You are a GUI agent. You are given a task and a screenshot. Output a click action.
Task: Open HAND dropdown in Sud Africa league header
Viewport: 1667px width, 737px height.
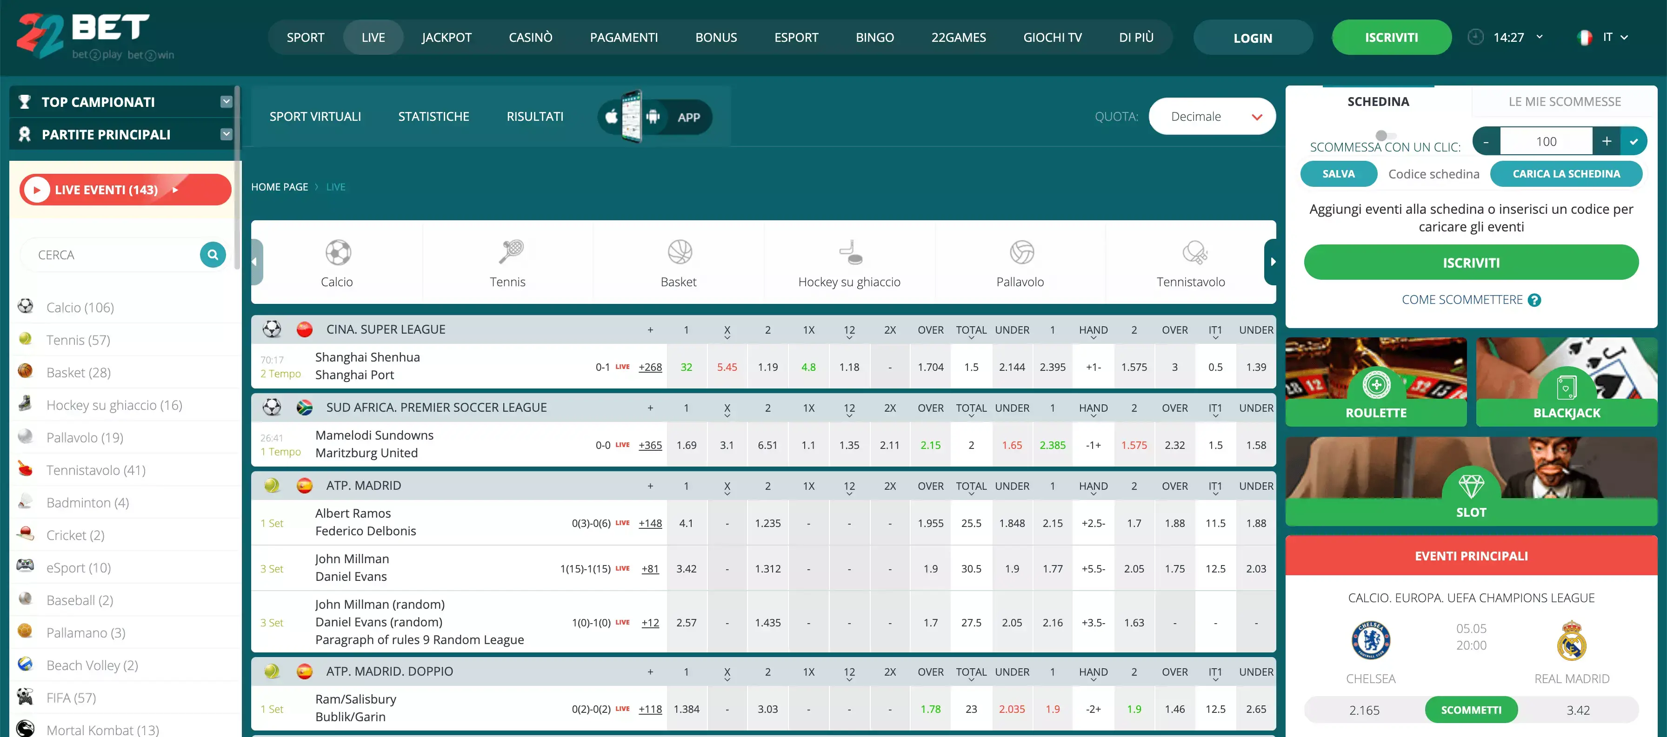coord(1093,409)
